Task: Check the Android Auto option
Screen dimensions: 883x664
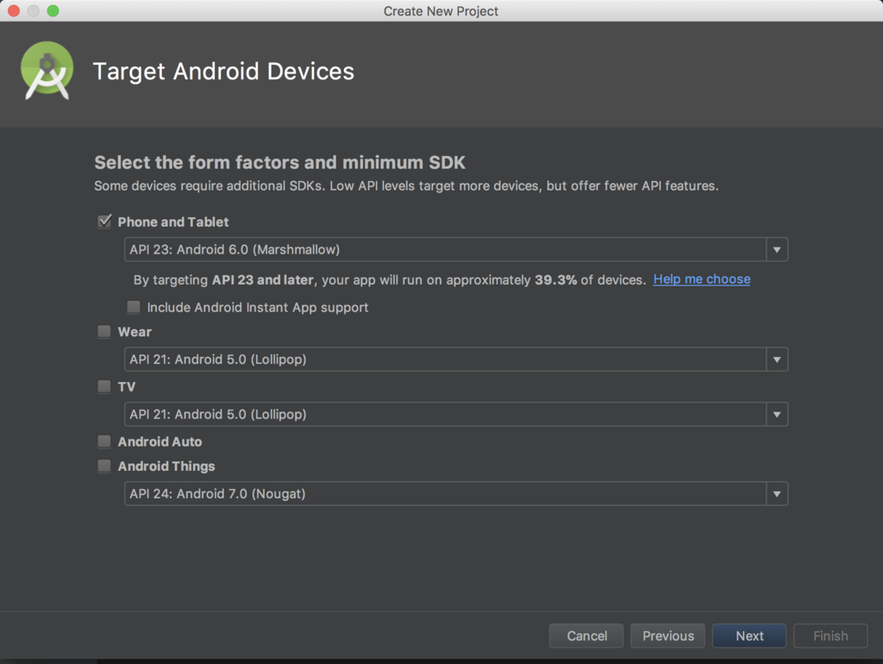Action: click(x=104, y=442)
